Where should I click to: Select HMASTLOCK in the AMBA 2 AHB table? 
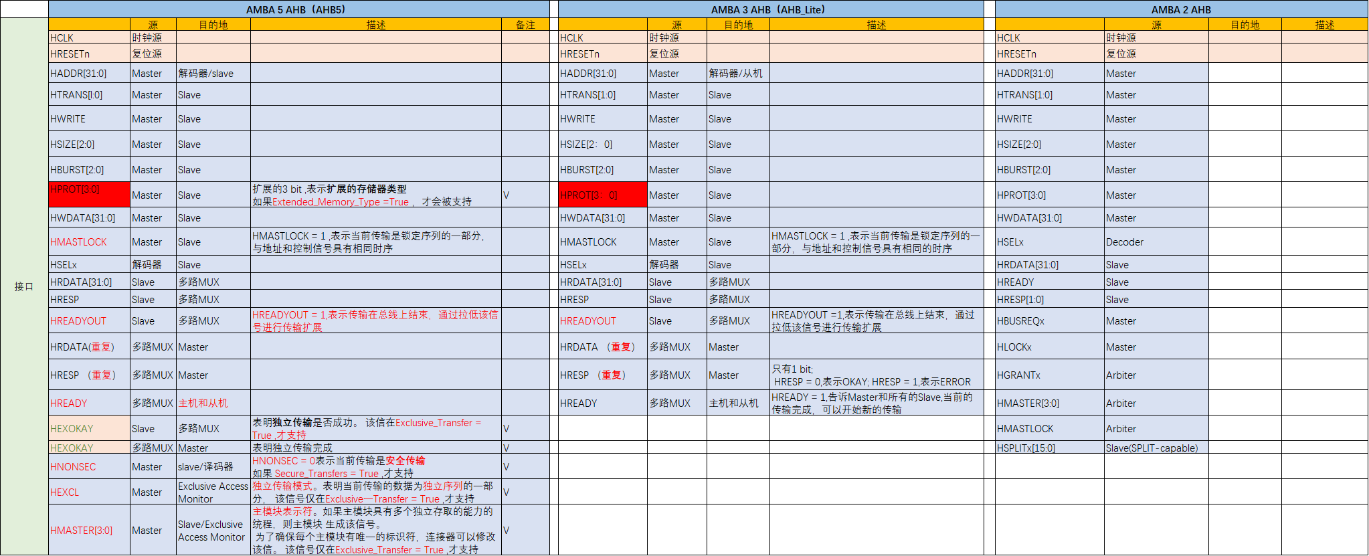(x=1050, y=428)
